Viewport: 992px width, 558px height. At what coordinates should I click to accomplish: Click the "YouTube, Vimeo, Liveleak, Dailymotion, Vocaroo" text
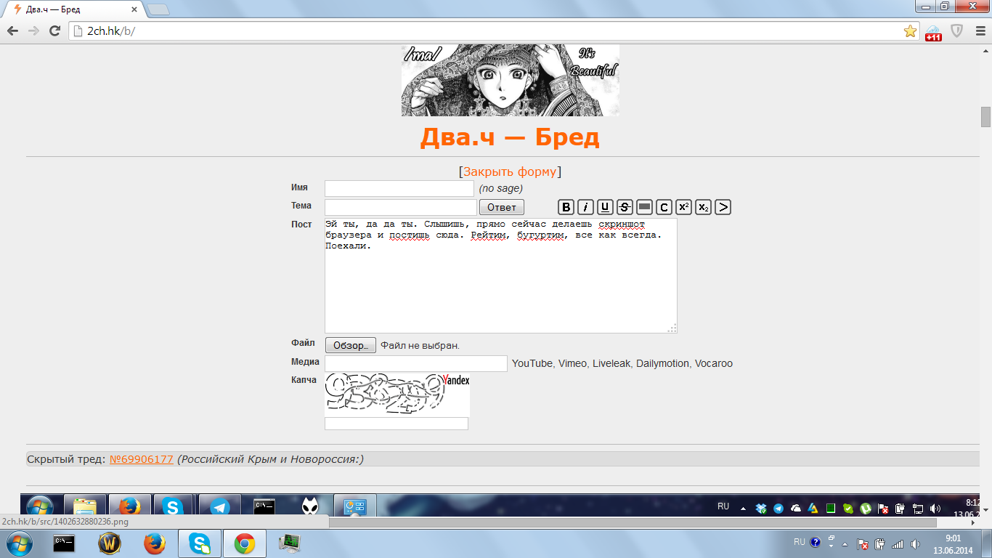click(622, 363)
